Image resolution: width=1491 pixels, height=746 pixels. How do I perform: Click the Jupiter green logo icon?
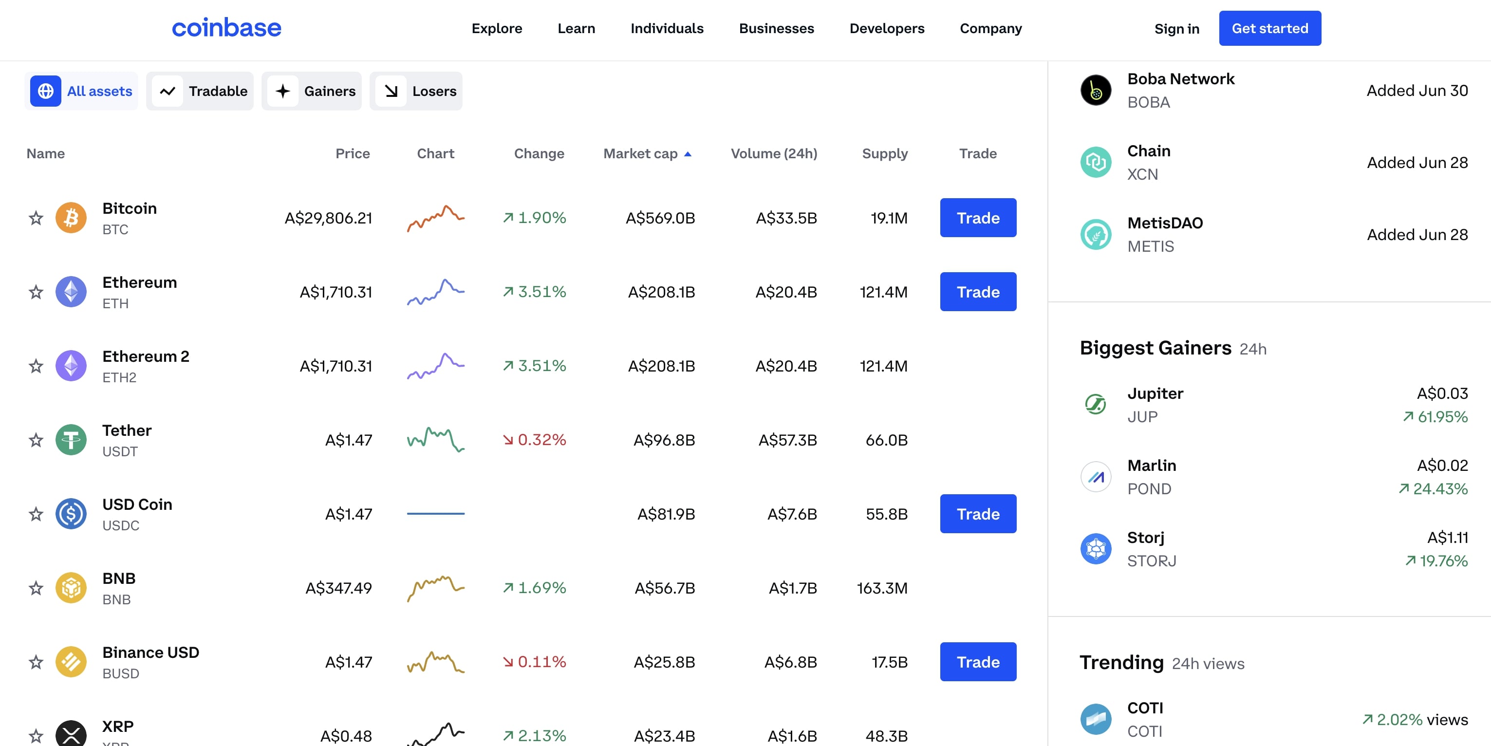tap(1095, 404)
